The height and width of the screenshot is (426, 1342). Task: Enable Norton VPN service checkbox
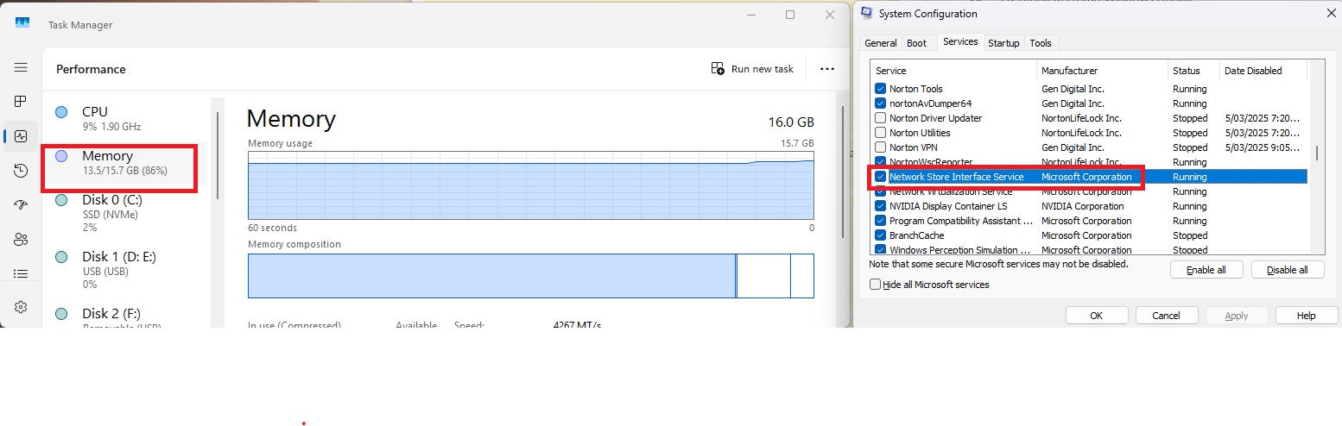coord(881,147)
